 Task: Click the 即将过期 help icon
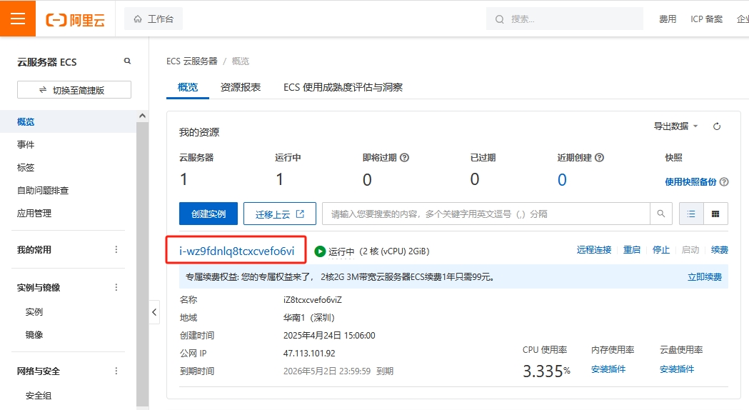[x=404, y=158]
